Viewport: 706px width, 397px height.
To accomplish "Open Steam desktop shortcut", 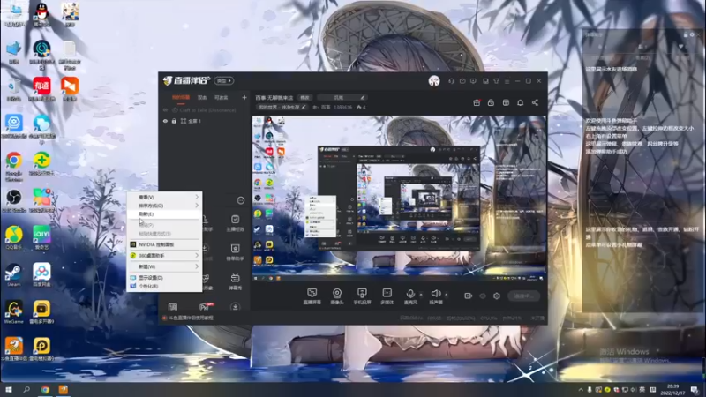I will [14, 275].
